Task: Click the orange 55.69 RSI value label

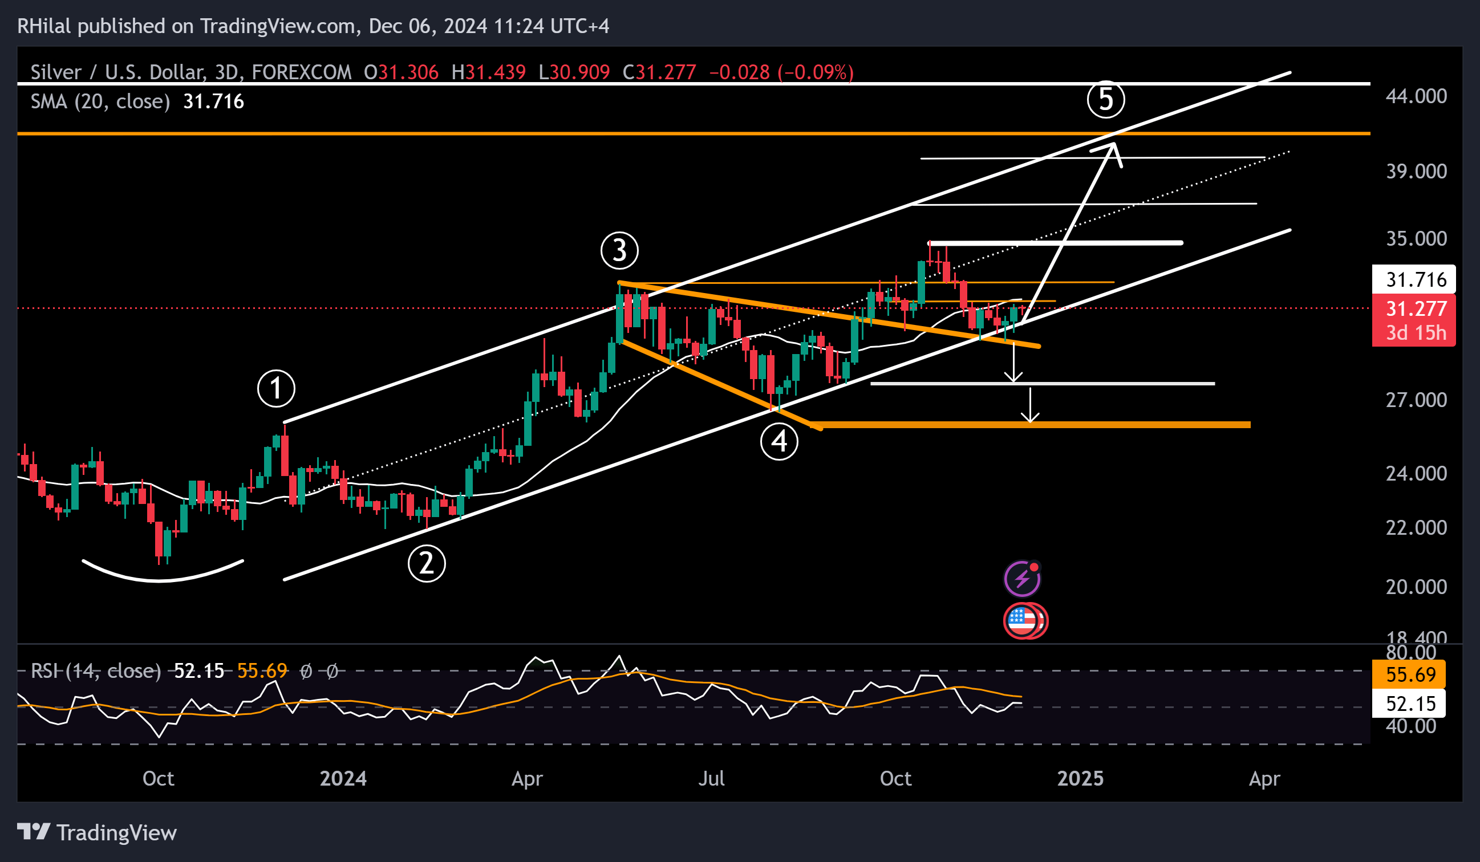Action: (1408, 674)
